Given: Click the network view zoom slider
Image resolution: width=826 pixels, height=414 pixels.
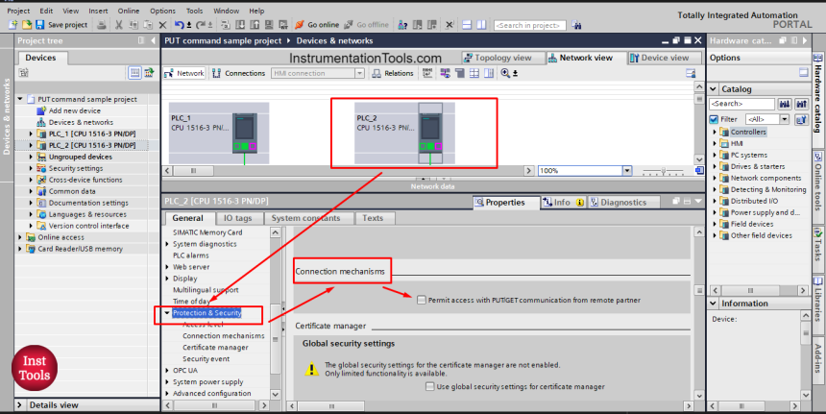Looking at the screenshot, I should pos(664,171).
